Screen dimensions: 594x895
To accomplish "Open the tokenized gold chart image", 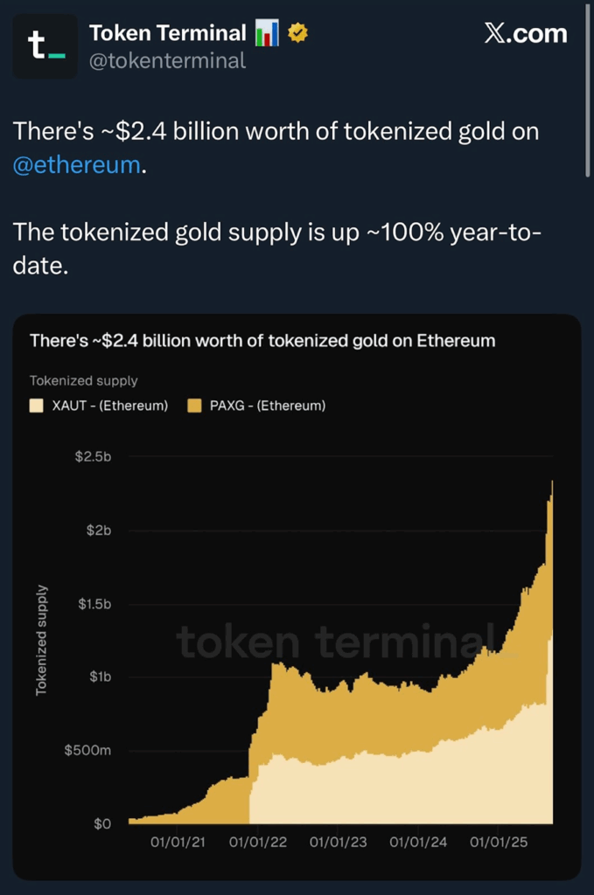I will [x=297, y=597].
